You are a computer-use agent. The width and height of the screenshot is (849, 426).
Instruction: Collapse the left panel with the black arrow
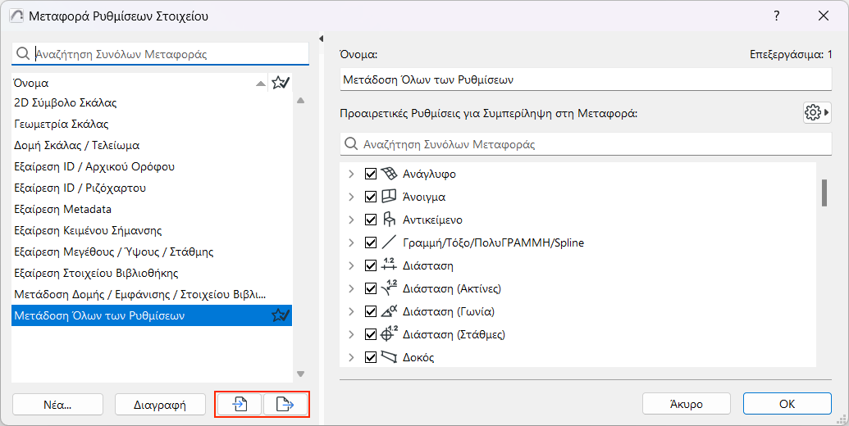coord(322,39)
